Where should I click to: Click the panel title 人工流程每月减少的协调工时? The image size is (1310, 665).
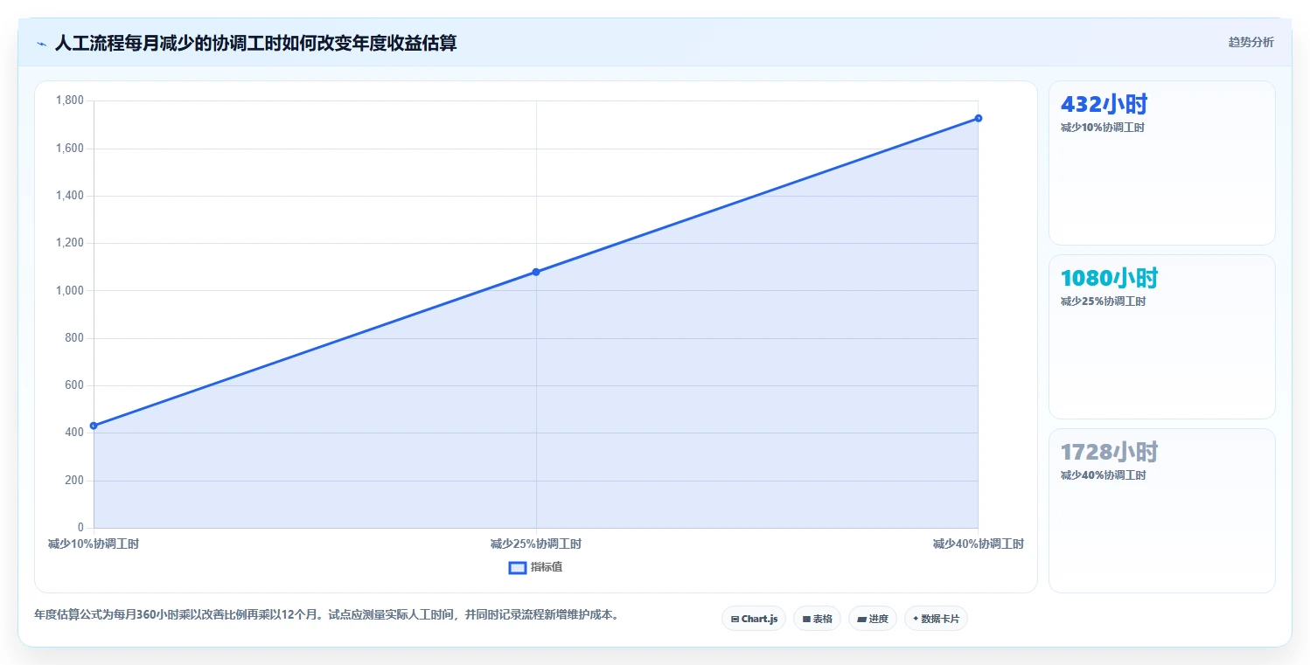(254, 43)
